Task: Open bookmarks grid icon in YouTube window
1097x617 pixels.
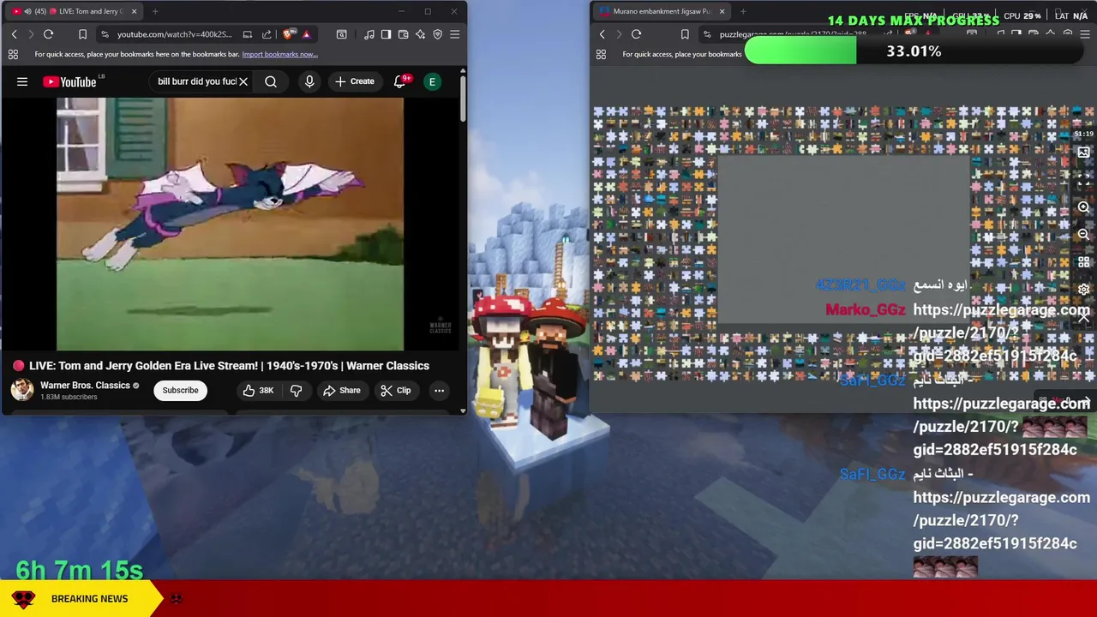Action: click(x=13, y=54)
